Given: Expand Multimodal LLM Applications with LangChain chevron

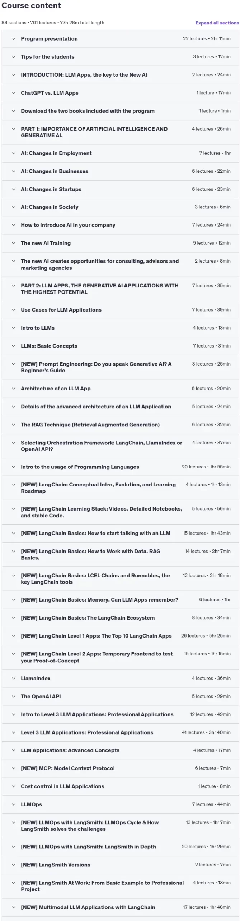Looking at the screenshot, I should (x=14, y=907).
